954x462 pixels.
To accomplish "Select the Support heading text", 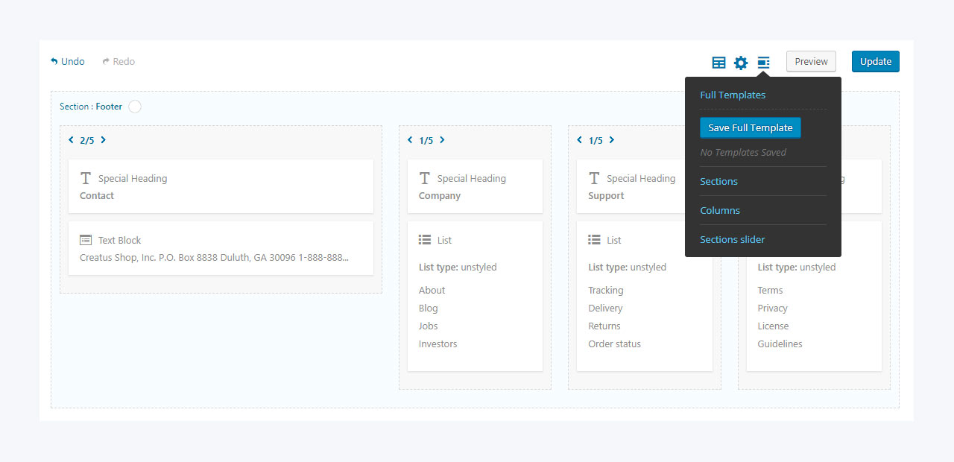I will click(606, 196).
